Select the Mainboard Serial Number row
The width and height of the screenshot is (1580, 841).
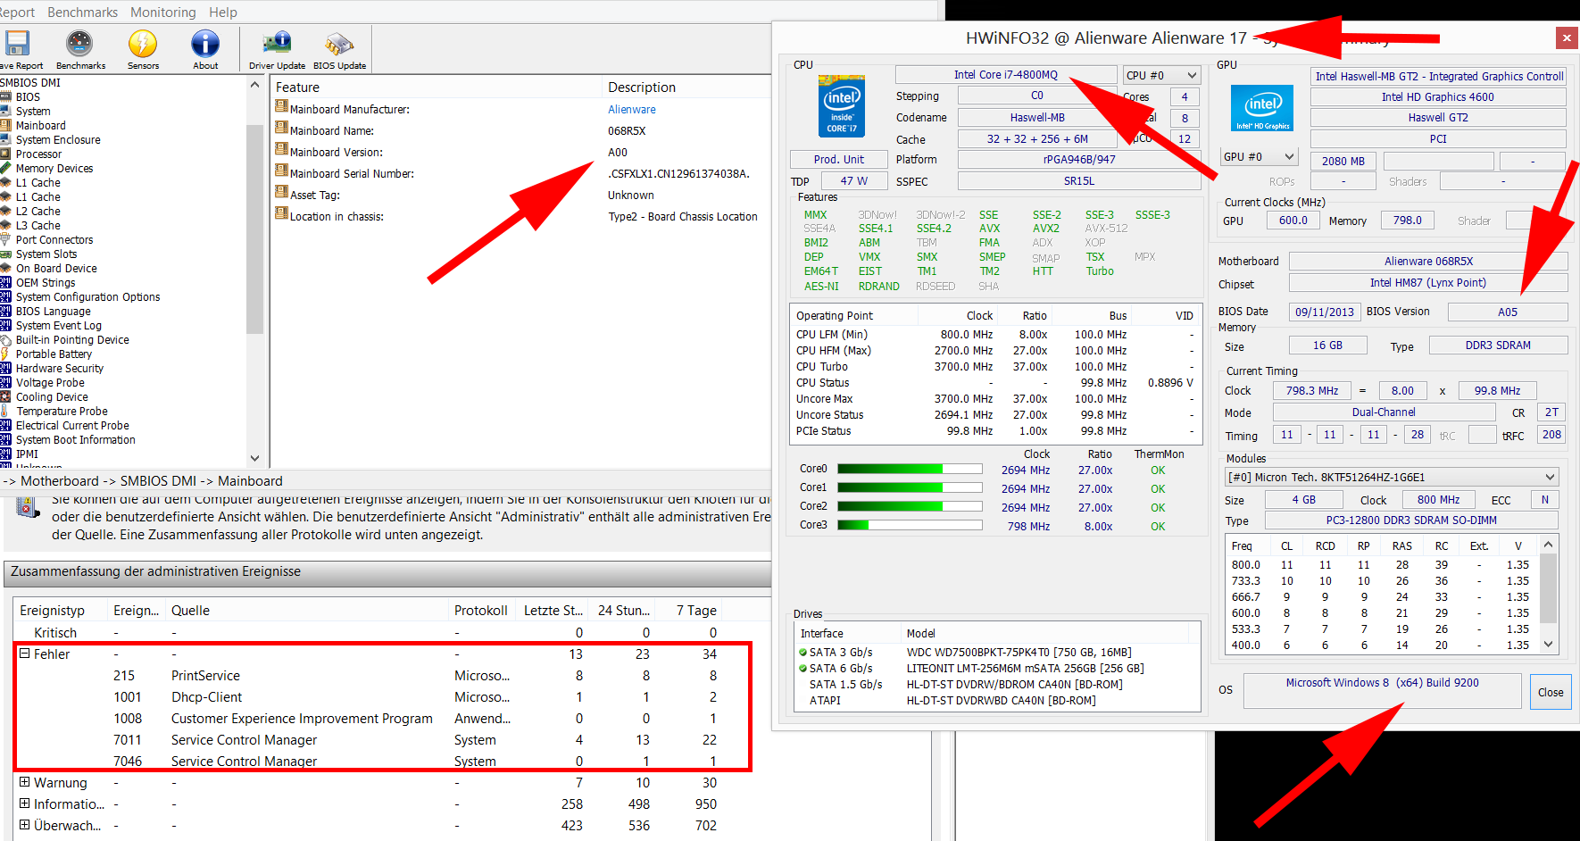point(521,174)
